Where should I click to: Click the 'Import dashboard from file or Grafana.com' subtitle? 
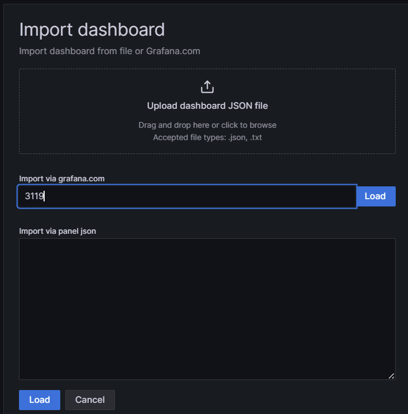click(x=109, y=51)
